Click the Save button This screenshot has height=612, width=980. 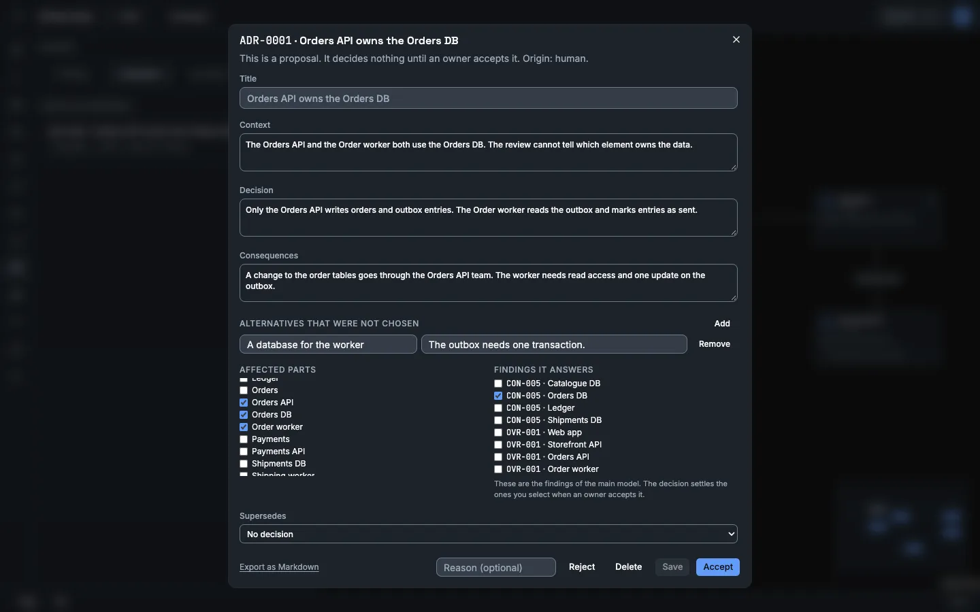pyautogui.click(x=672, y=567)
